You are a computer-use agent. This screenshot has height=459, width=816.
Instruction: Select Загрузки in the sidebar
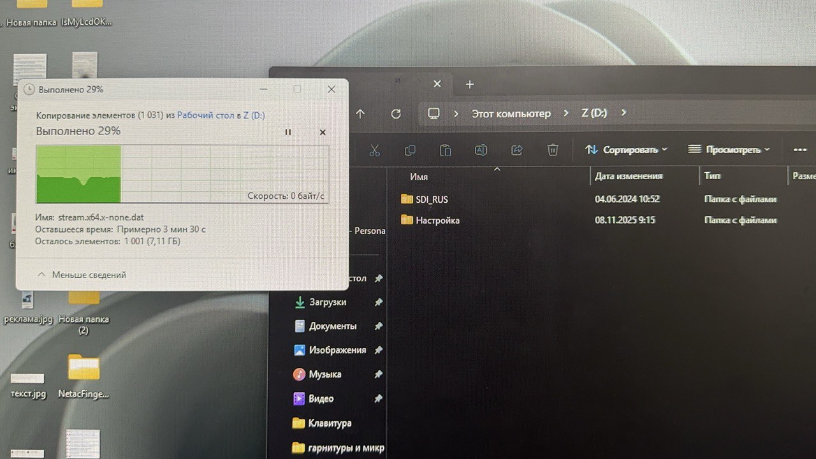click(327, 302)
